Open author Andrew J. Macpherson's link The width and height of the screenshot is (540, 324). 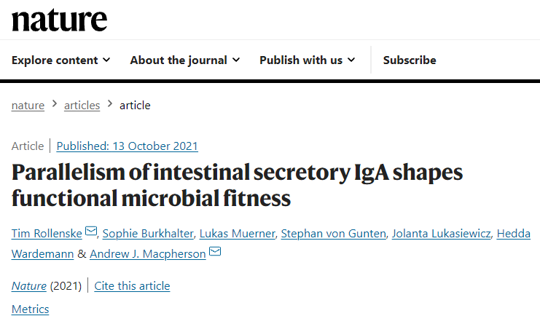click(x=148, y=254)
